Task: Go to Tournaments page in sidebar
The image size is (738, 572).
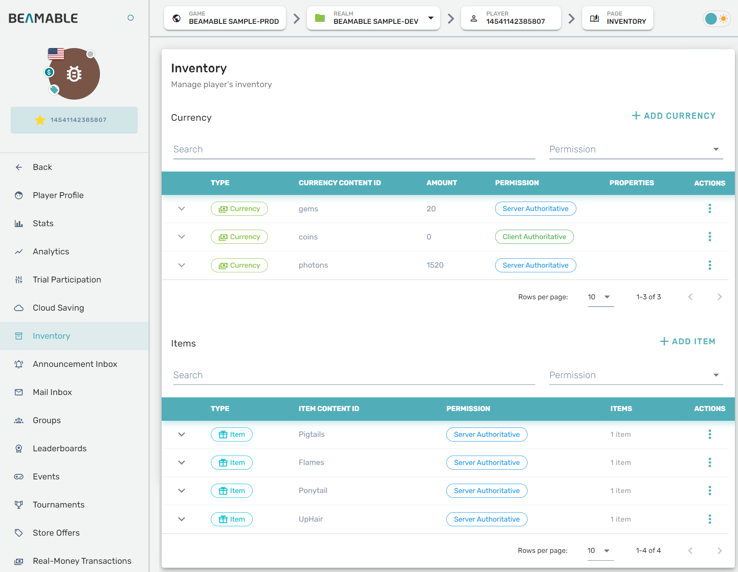Action: 59,505
